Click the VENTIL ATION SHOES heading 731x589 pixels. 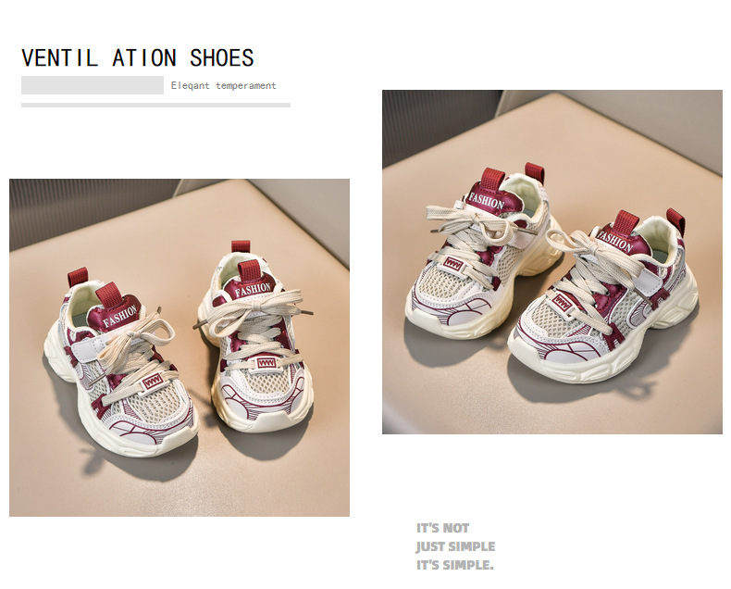pos(138,57)
